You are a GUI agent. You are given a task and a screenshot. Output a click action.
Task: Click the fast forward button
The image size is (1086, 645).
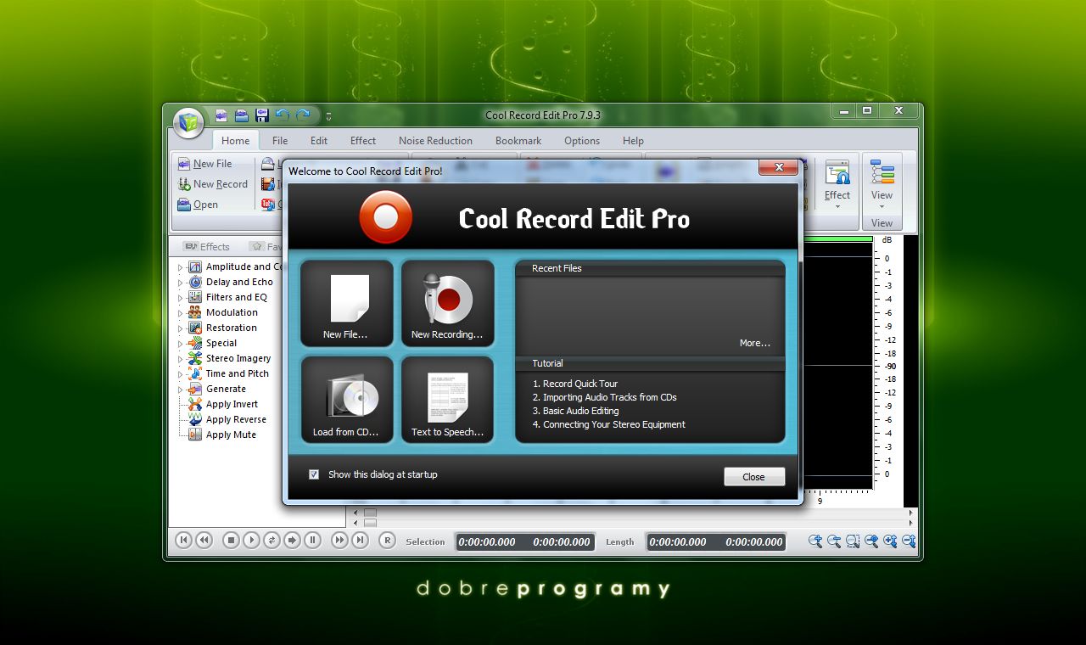click(339, 540)
